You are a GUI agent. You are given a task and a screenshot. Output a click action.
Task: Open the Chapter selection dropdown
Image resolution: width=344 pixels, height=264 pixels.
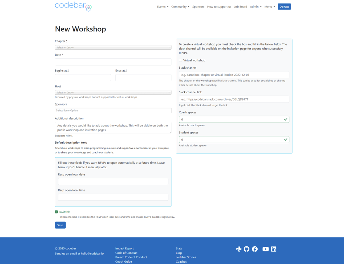tap(113, 47)
